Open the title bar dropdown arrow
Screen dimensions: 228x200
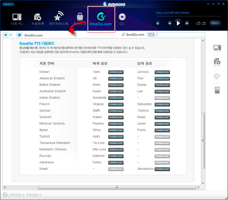(x=208, y=4)
